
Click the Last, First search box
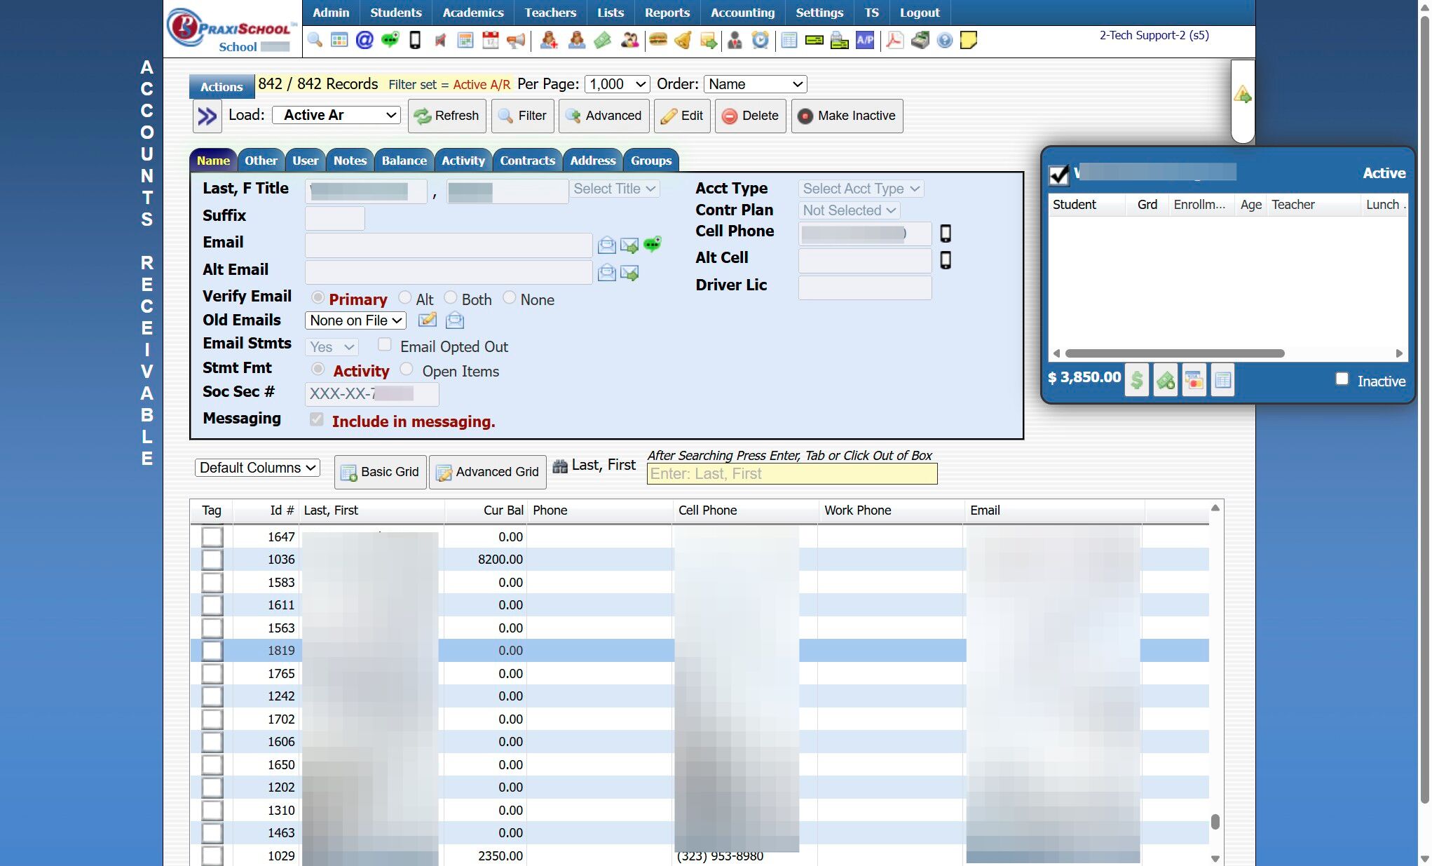pos(791,474)
